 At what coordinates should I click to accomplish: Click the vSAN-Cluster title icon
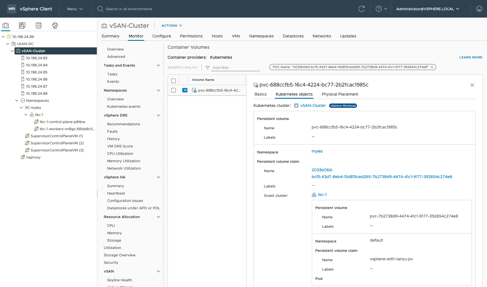[104, 26]
